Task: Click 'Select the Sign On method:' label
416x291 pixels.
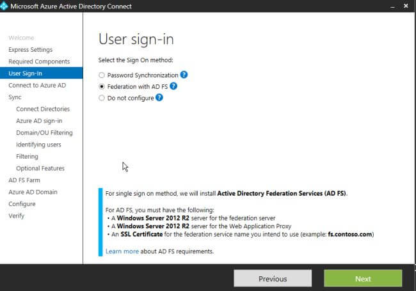Action: (136, 60)
